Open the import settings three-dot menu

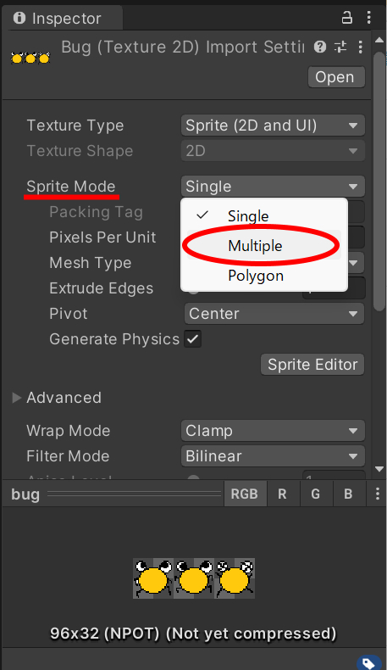click(x=361, y=47)
